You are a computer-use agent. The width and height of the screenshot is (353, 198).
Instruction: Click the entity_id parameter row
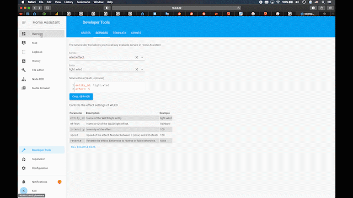(x=121, y=118)
